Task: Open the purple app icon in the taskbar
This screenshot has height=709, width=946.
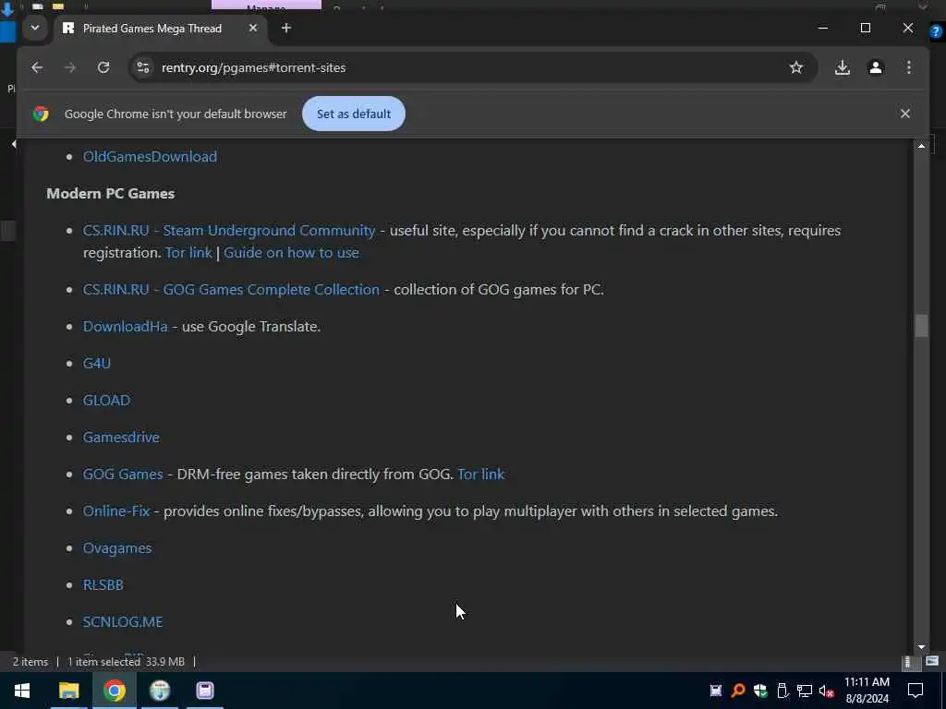Action: (205, 691)
